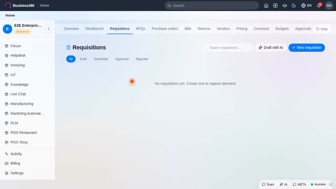This screenshot has height=189, width=336.
Task: Focus the global Search field
Action: click(x=212, y=6)
